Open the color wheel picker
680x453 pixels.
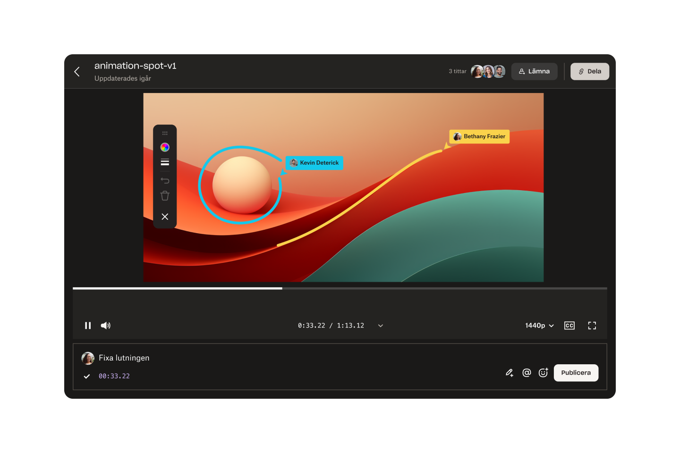[165, 147]
